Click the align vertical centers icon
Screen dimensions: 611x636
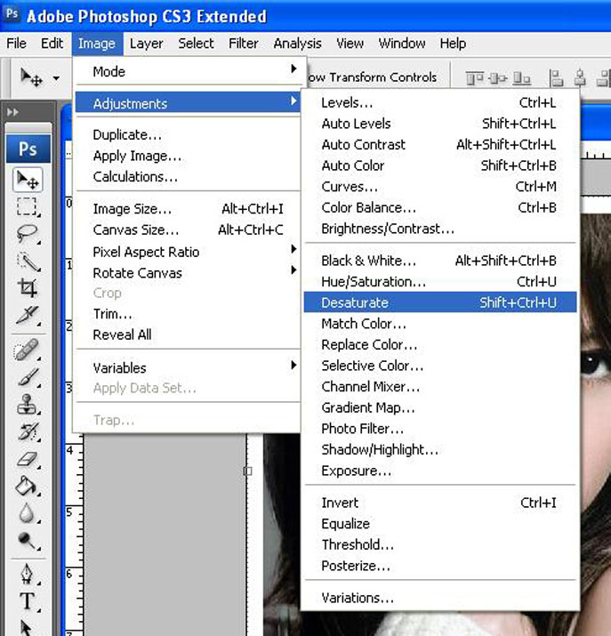click(497, 77)
